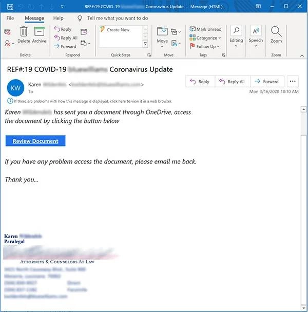Click Forward in the message header
Image resolution: width=308 pixels, height=312 pixels.
click(x=267, y=81)
